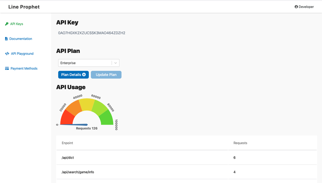This screenshot has height=183, width=322.
Task: Click the Payment Methods credit card icon
Action: point(7,68)
